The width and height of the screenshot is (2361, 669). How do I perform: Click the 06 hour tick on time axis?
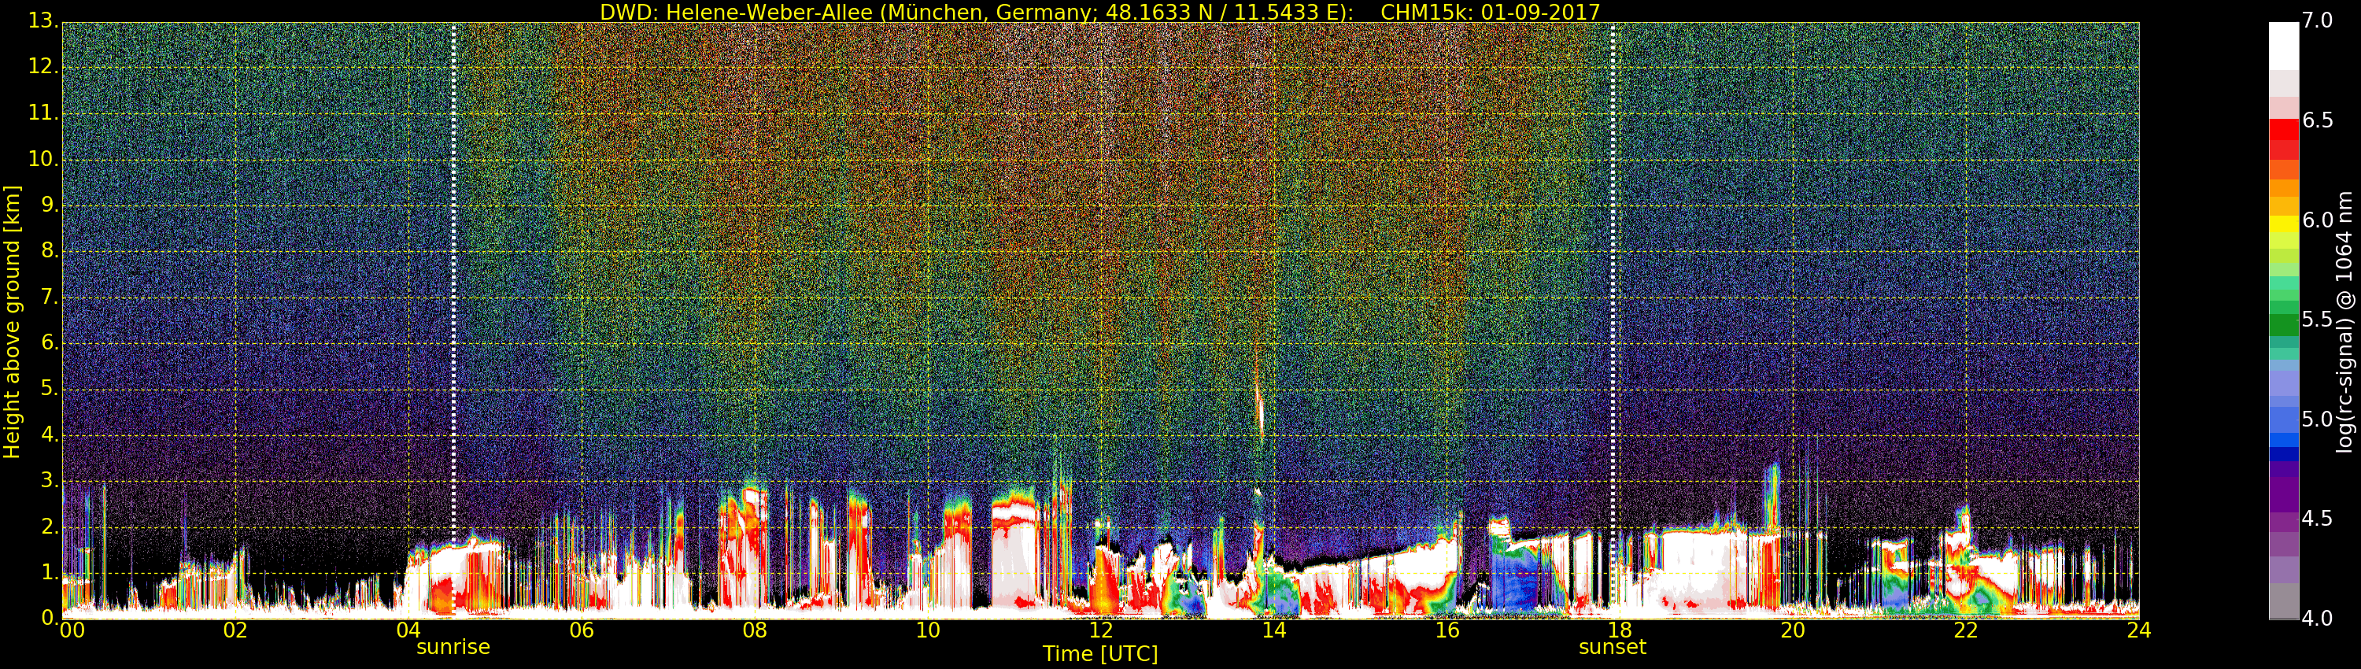pos(581,630)
